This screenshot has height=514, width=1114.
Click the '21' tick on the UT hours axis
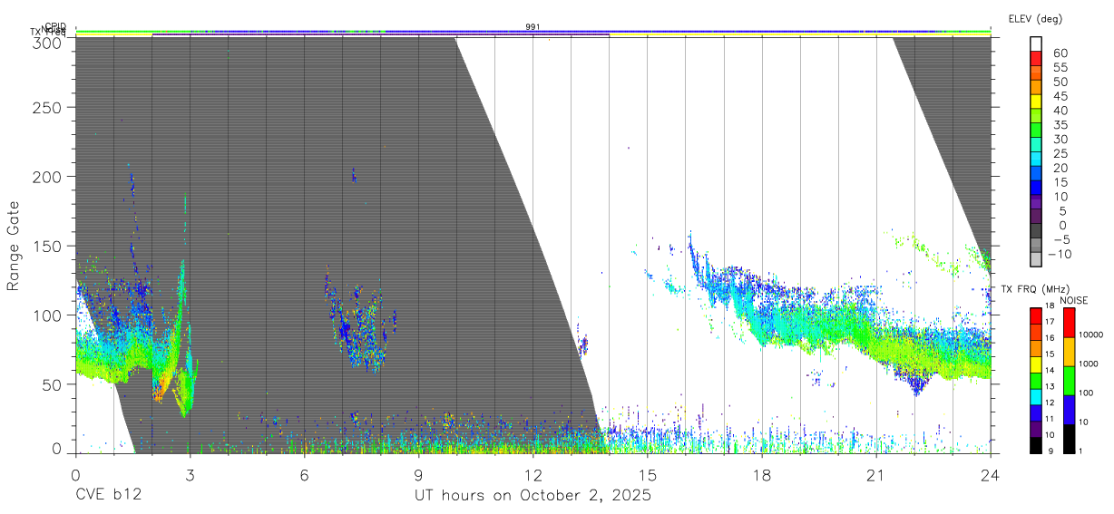[876, 476]
